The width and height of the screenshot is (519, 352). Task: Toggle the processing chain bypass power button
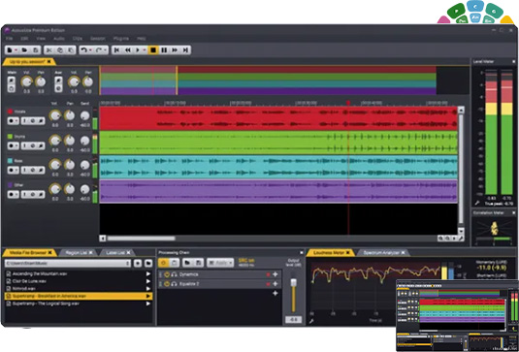(163, 263)
